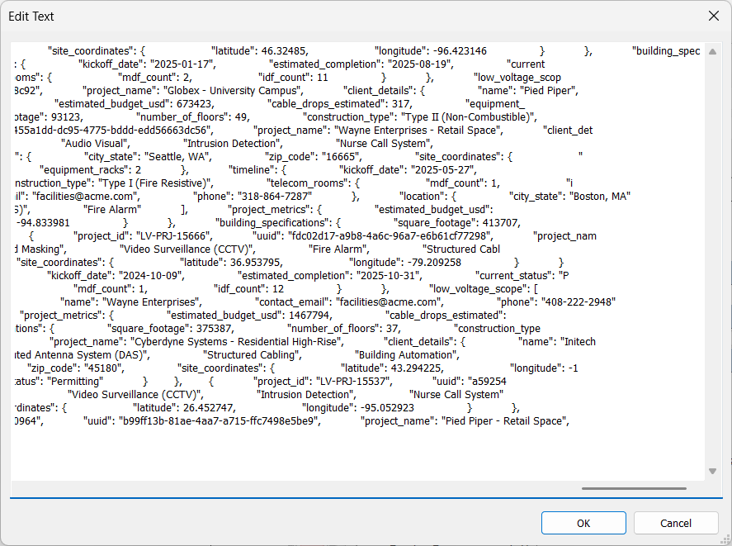The height and width of the screenshot is (546, 732).
Task: Click the "idf_count": 11 text
Action: [x=293, y=78]
